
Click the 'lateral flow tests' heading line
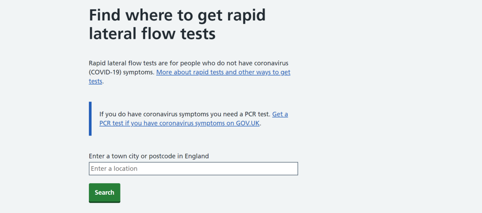(x=152, y=34)
